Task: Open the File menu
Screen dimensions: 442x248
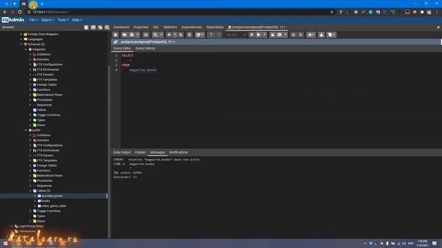Action: 33,20
